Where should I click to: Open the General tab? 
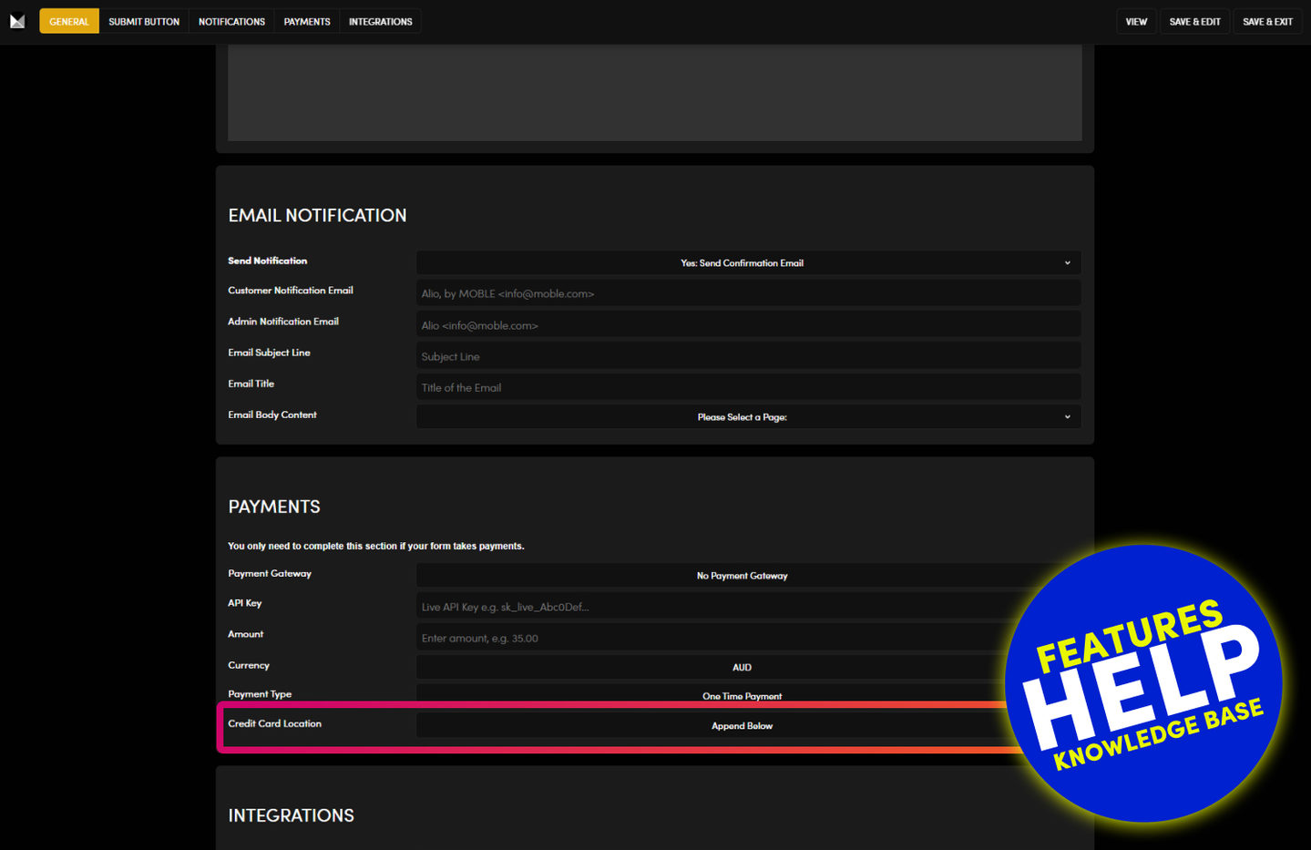69,22
